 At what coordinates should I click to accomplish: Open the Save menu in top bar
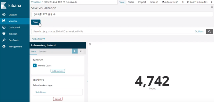(x=122, y=2)
